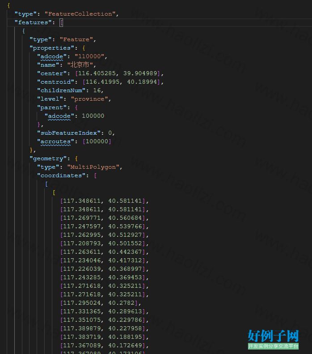The width and height of the screenshot is (312, 354).
Task: Click coordinate line 117.234046, 40.417312
Action: coord(105,260)
